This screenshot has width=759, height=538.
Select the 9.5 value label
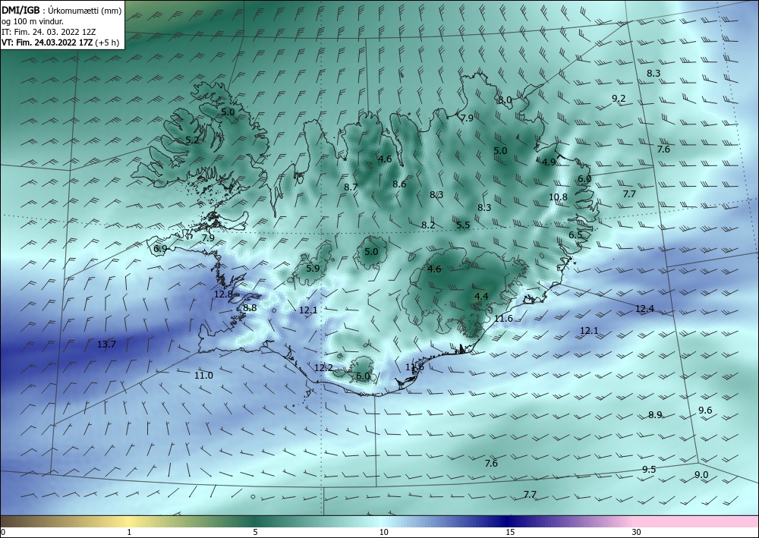point(649,469)
